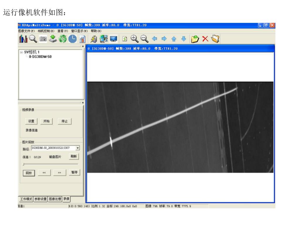Screen dimensions: 300x225
Task: Select the 0-SG30DM-50 camera tree item
Action: [x=40, y=57]
